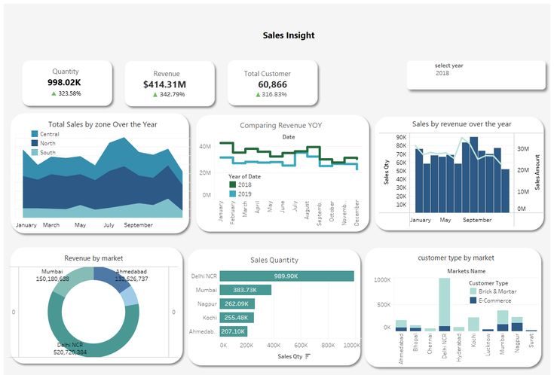Viewport: 554px width, 375px height.
Task: Click the 316.83% customer change figure
Action: tap(274, 95)
